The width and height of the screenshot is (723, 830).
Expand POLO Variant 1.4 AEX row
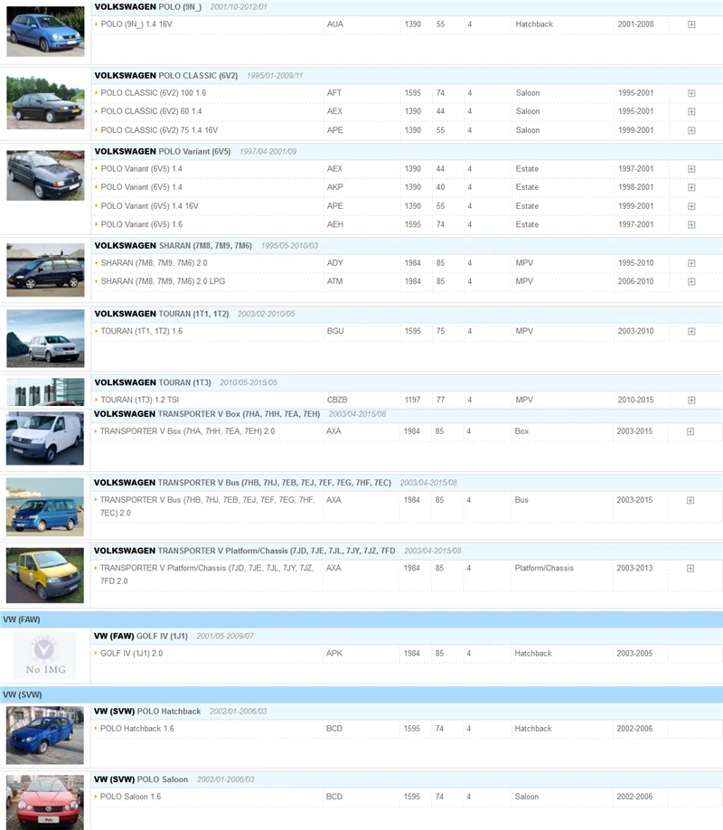pos(691,169)
